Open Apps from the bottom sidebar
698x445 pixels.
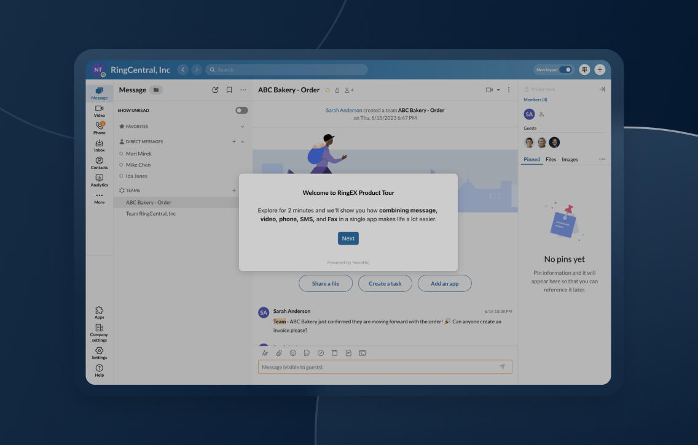click(99, 312)
